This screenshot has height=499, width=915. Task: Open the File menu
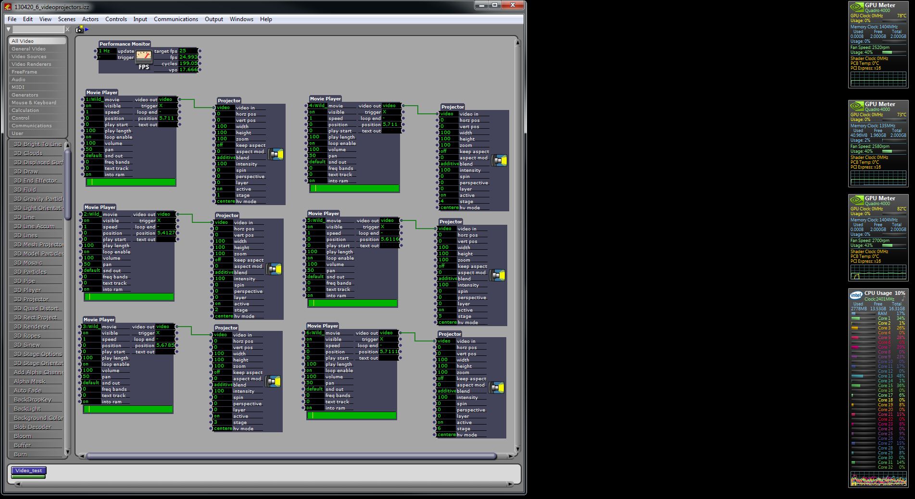coord(12,19)
